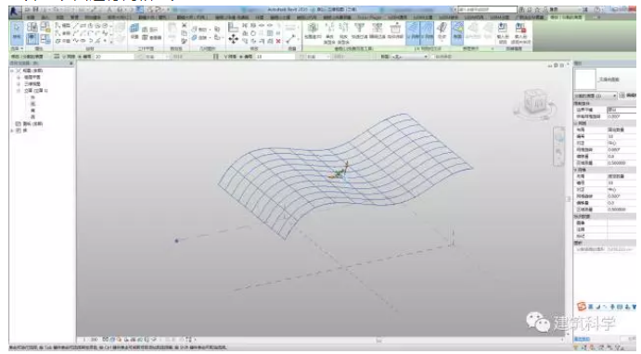Screen dimensions: 641x354
Task: Click the red X delete icon
Action: pyautogui.click(x=278, y=42)
